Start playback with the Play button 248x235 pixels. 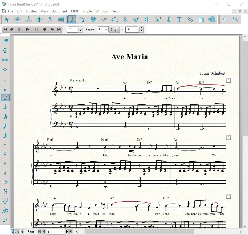27,29
